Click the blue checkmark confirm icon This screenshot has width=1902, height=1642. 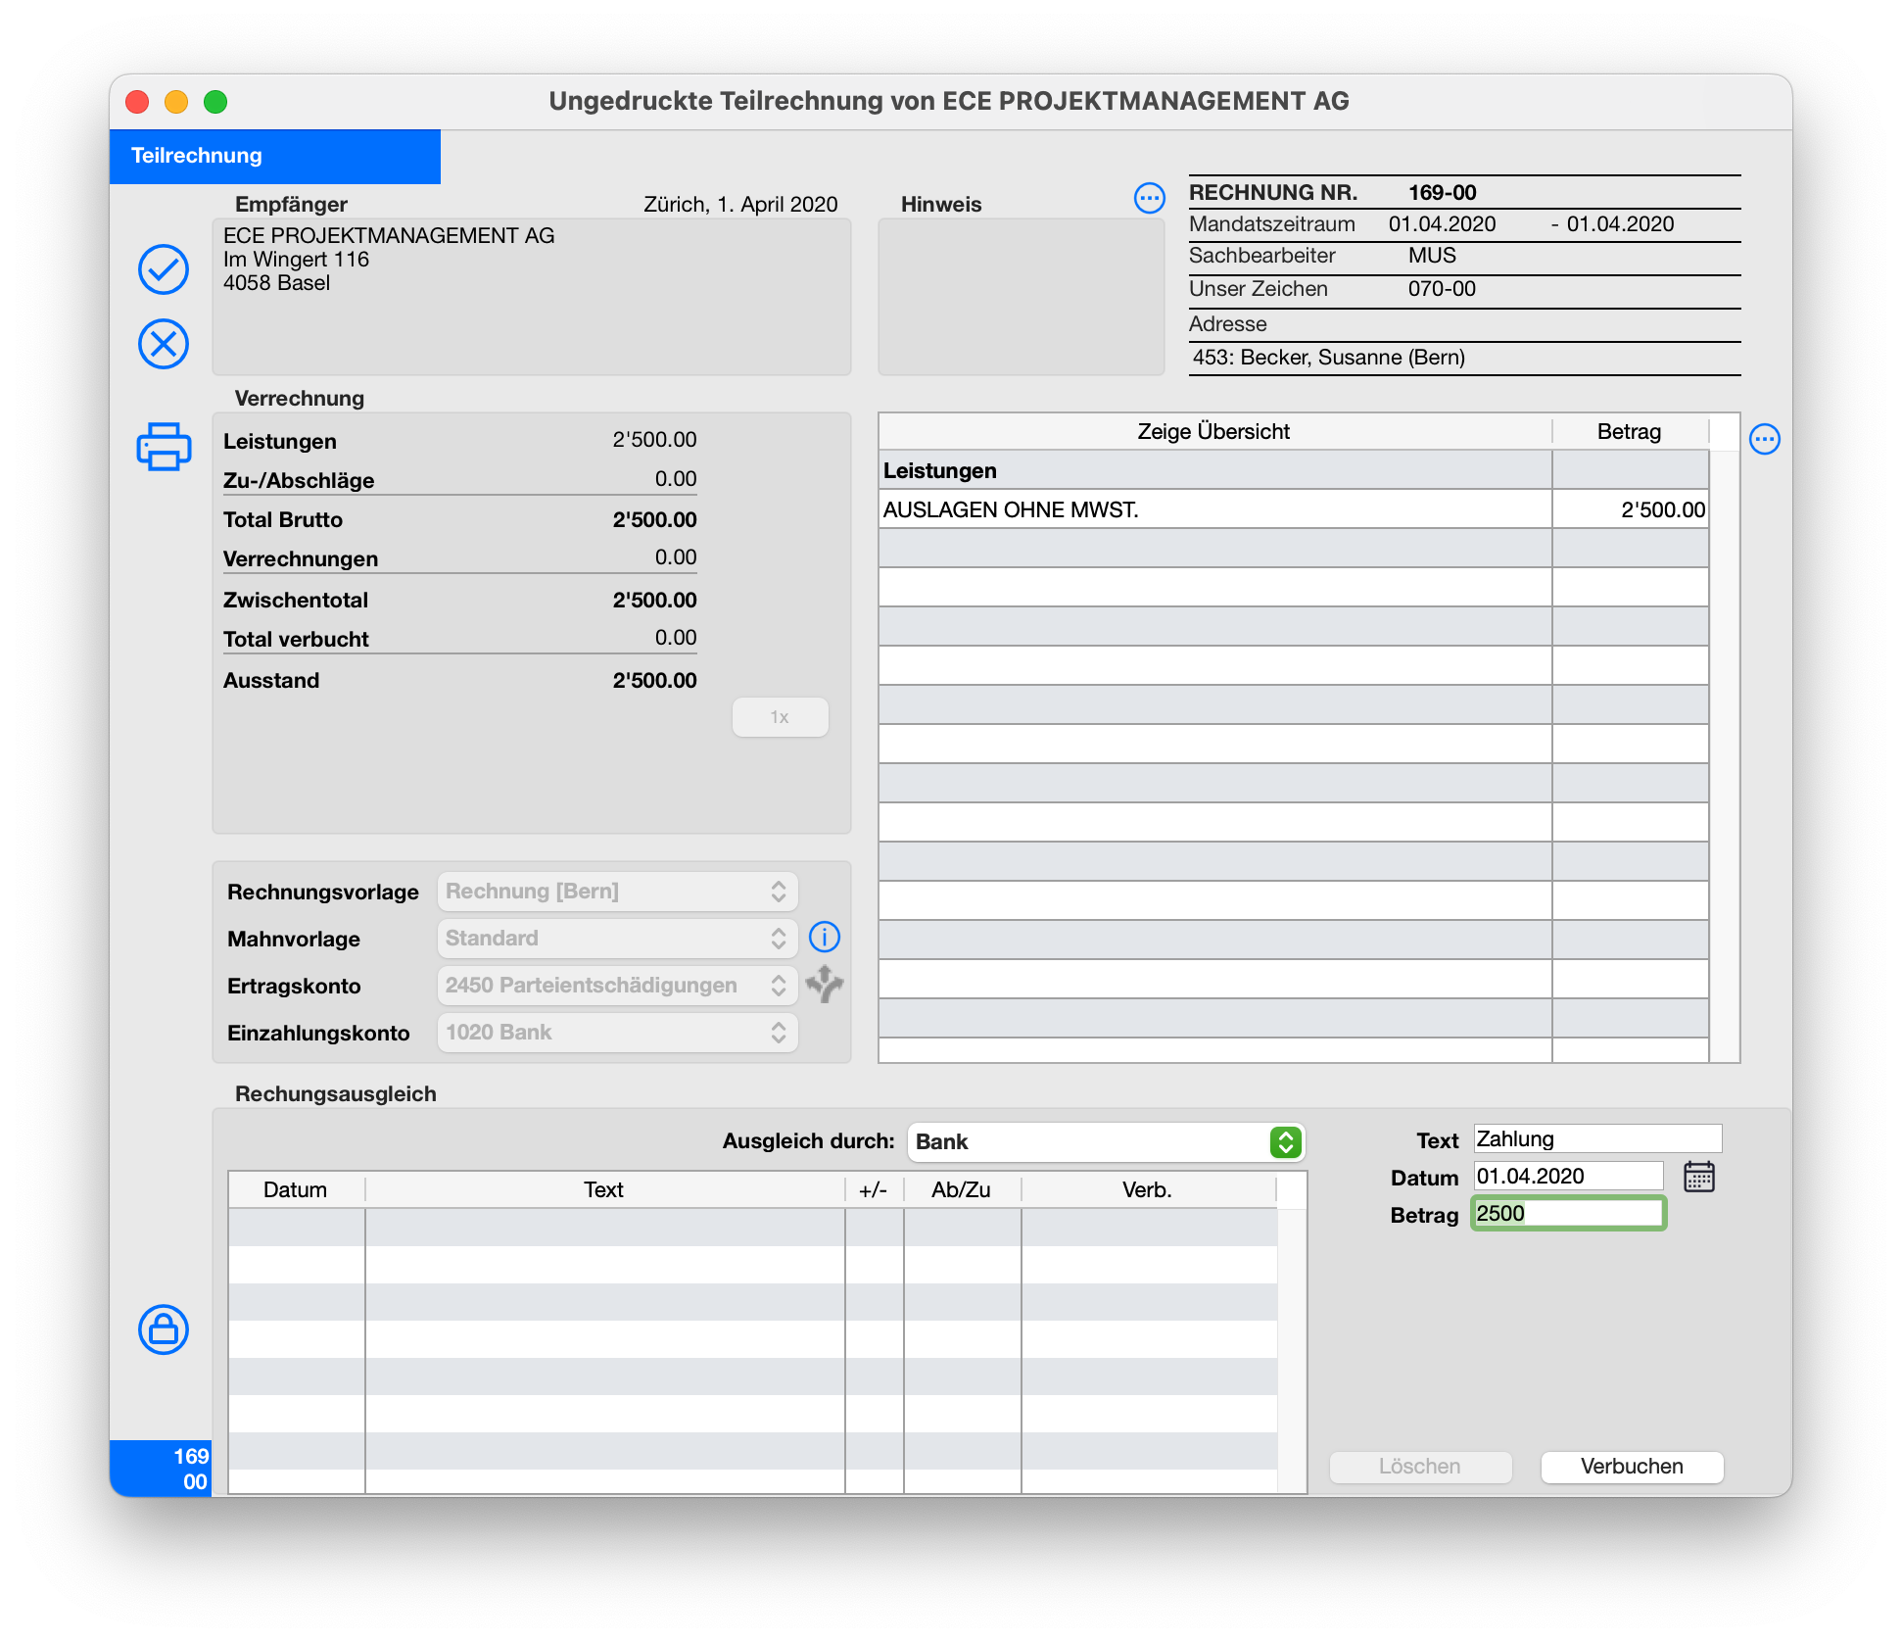coord(164,269)
